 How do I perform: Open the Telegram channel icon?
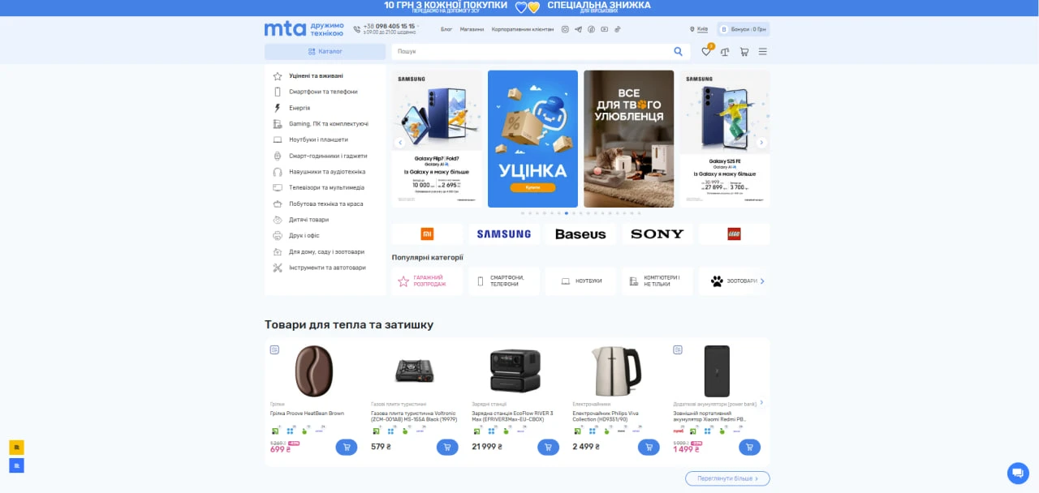click(578, 28)
